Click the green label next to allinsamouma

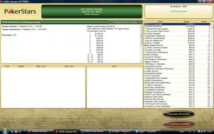[x=146, y=29]
